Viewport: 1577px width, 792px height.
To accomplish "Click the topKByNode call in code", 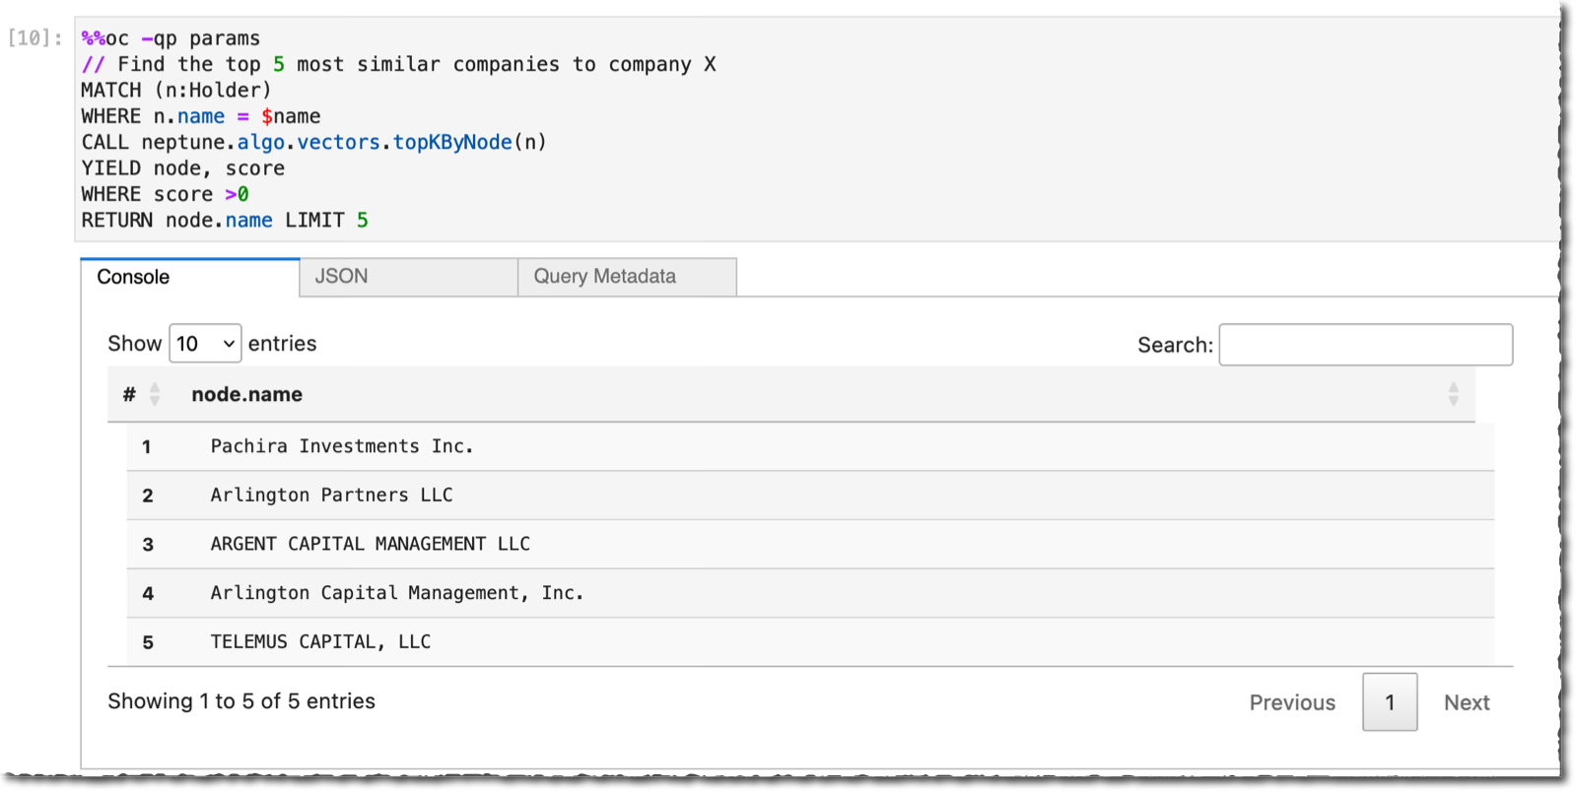I will [452, 142].
